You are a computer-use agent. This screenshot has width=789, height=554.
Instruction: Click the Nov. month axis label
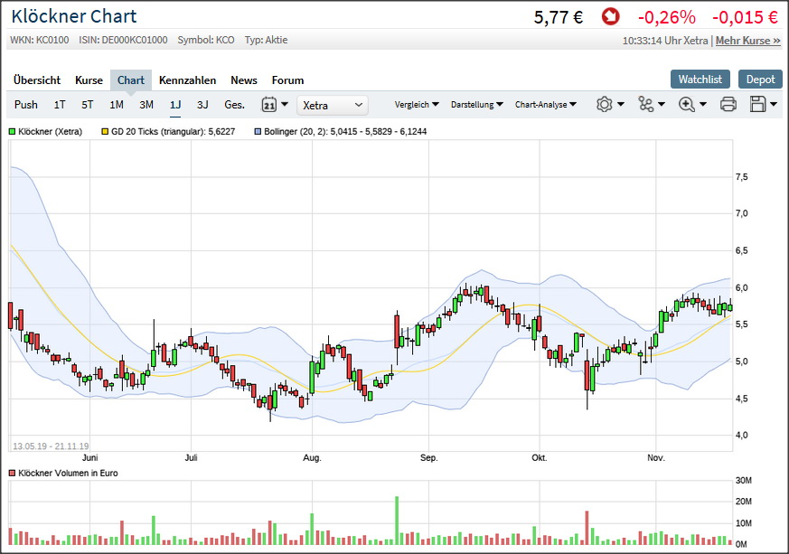[x=655, y=458]
